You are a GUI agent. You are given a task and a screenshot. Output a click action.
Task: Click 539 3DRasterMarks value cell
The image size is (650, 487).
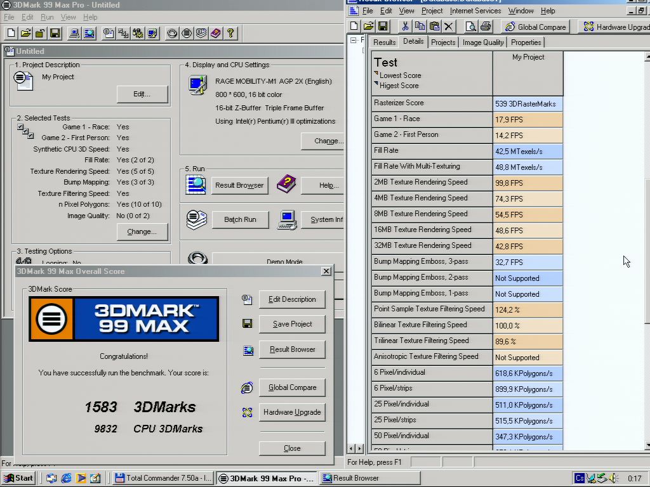(527, 104)
